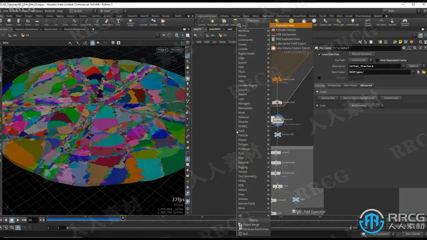Click the Cancel Cook button
Viewport: 427px width, 240px height.
(391, 98)
